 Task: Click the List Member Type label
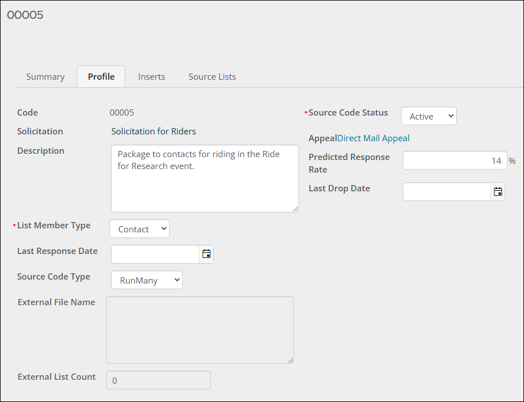pyautogui.click(x=54, y=225)
